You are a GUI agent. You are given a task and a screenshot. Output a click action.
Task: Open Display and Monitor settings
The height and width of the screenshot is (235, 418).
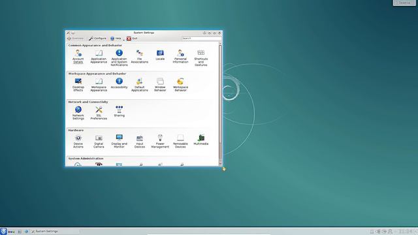click(119, 142)
